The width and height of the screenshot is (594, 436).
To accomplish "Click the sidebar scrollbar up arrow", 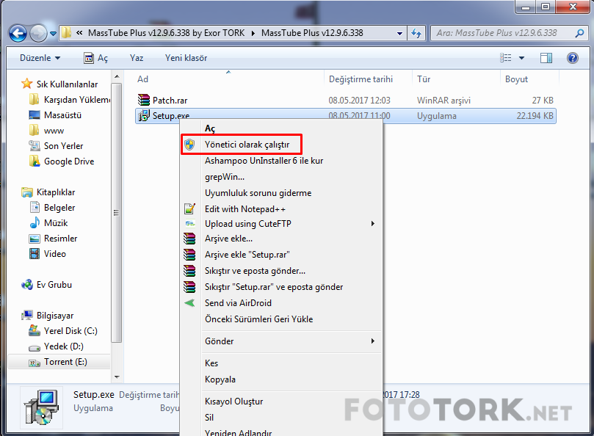I will tap(117, 76).
